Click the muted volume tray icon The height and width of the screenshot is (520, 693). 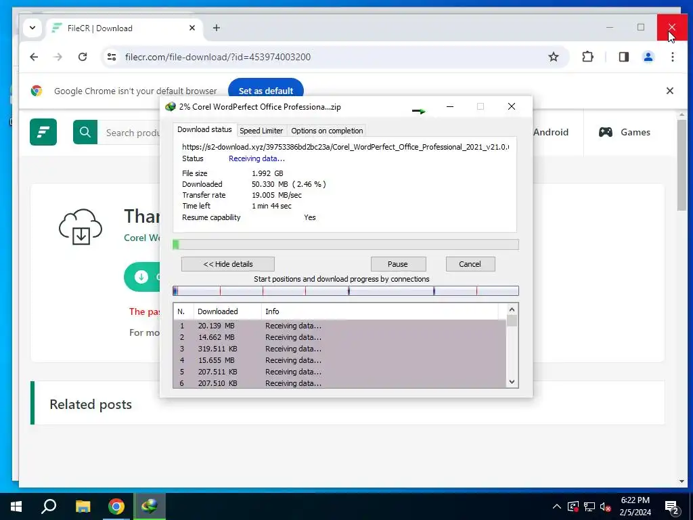coord(606,506)
